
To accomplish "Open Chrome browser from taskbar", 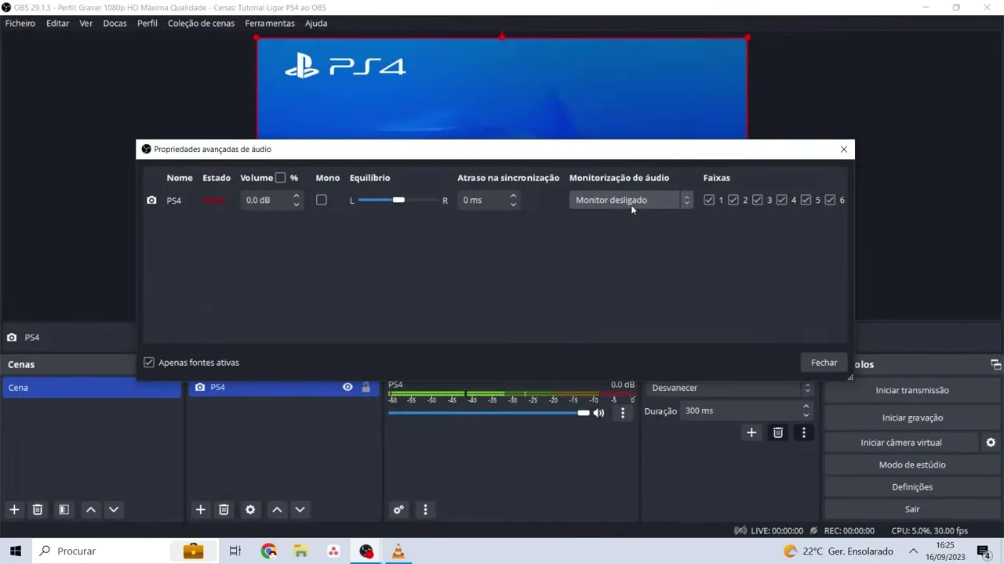I will point(269,551).
